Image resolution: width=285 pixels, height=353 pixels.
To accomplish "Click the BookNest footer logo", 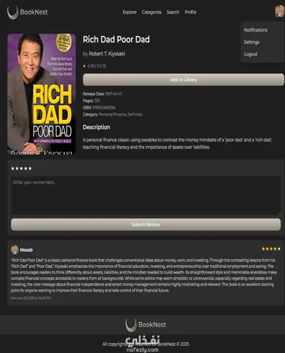I will (x=145, y=324).
